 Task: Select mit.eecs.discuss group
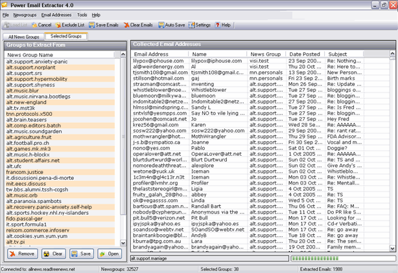click(x=60, y=184)
